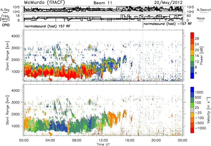Click the 2000 tick on the velocity panel

[15, 114]
